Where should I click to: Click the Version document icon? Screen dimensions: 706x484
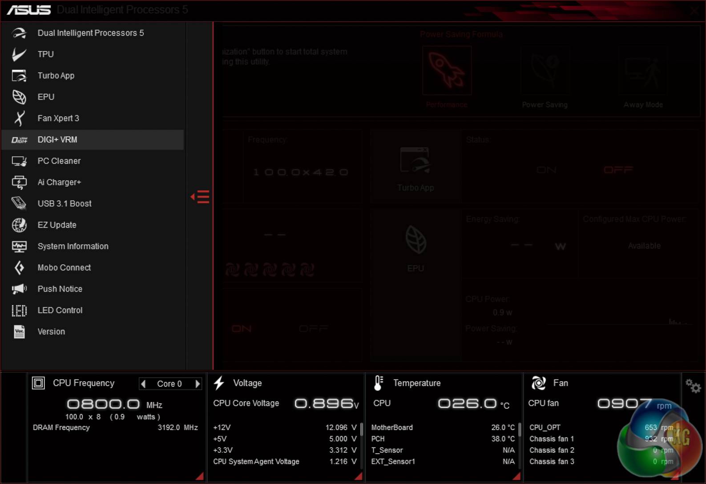19,332
